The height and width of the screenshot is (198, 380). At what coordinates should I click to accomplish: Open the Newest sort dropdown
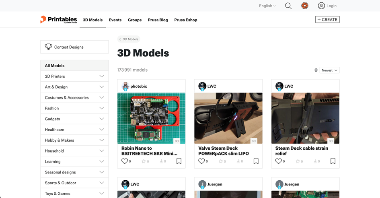(x=330, y=70)
